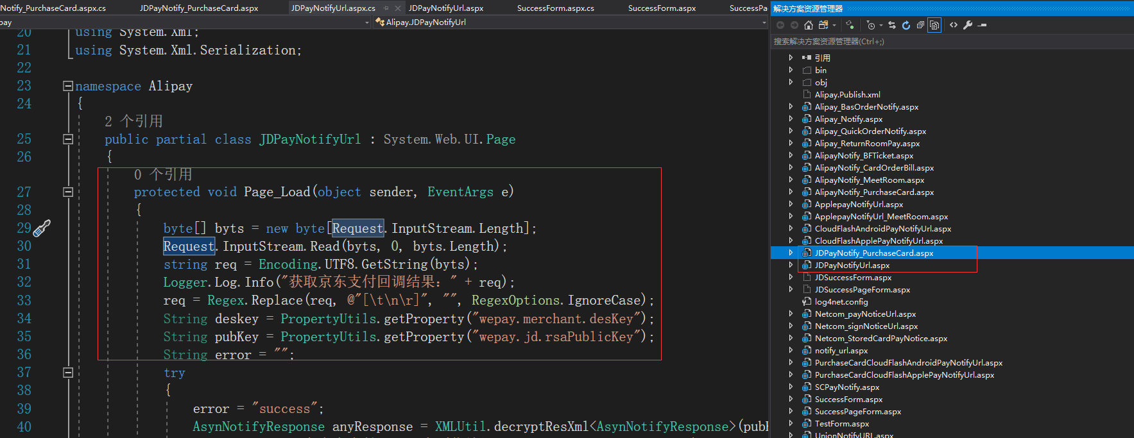Click the CloudFlashAndroidPayNotifyUrl.aspx file icon

(x=807, y=229)
